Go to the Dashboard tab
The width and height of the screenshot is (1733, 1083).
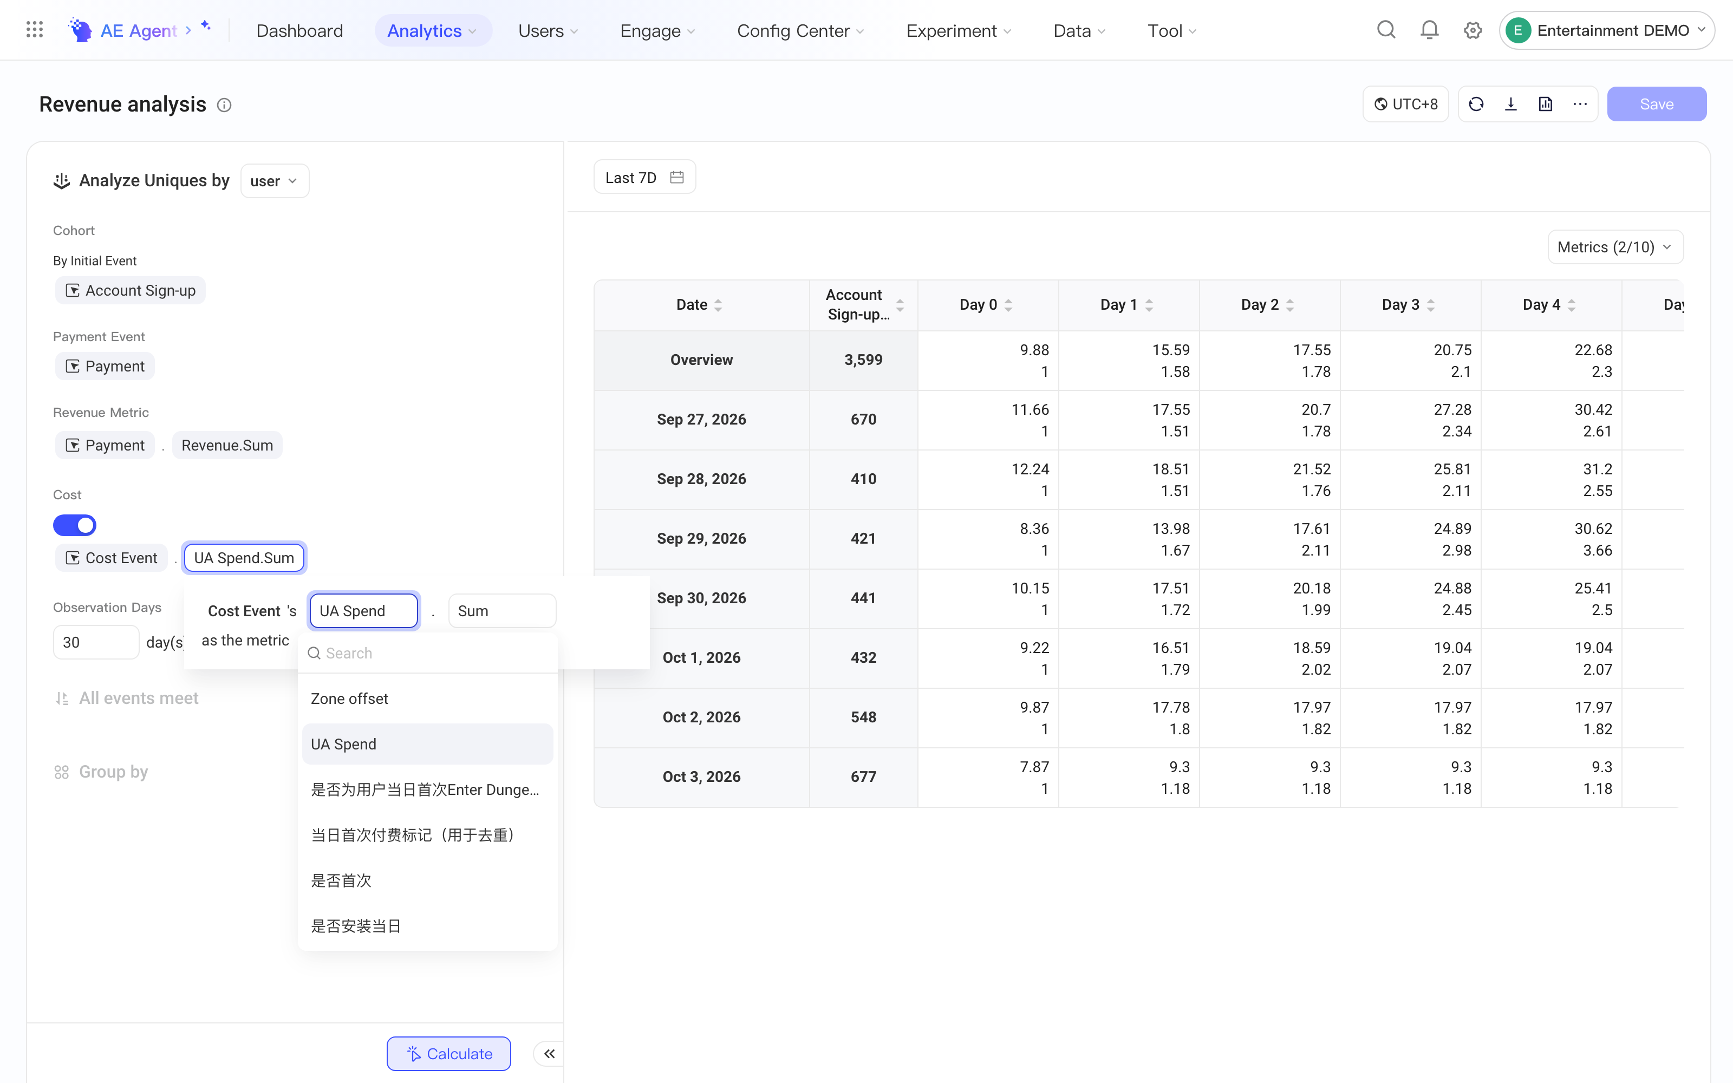(299, 30)
